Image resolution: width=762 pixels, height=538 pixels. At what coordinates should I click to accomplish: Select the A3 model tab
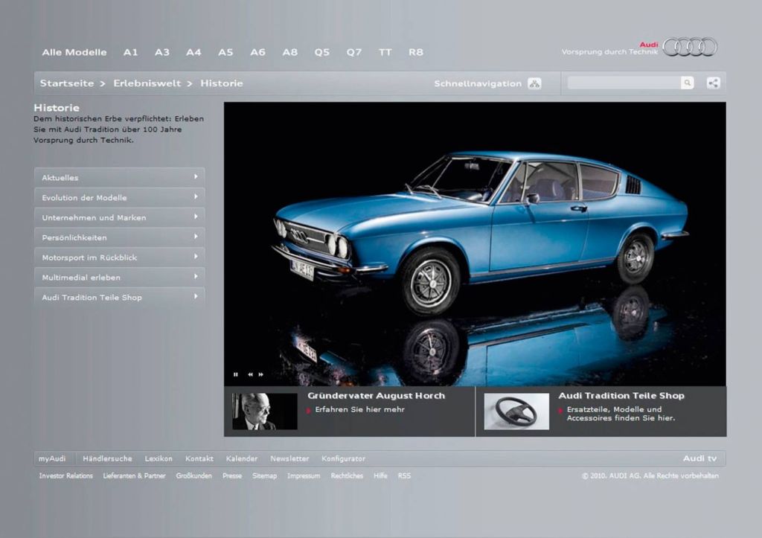(x=161, y=52)
